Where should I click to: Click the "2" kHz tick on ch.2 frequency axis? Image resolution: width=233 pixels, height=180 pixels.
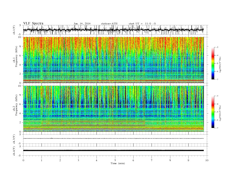point(20,122)
